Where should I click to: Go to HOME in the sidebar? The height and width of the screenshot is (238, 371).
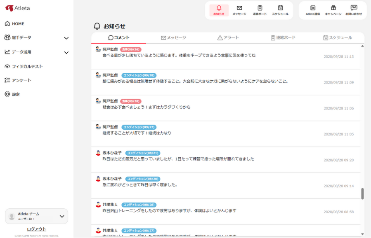click(14, 23)
